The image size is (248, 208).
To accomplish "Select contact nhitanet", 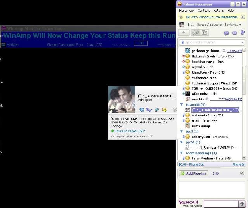I will click(x=198, y=115).
